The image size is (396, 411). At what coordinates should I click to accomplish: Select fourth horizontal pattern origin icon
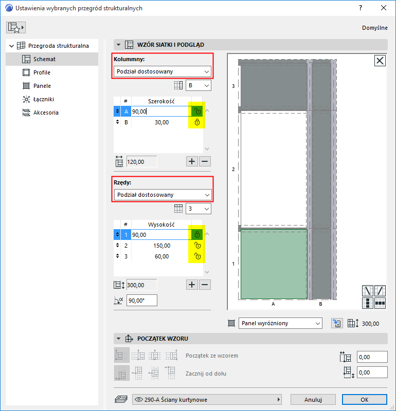pos(171,355)
